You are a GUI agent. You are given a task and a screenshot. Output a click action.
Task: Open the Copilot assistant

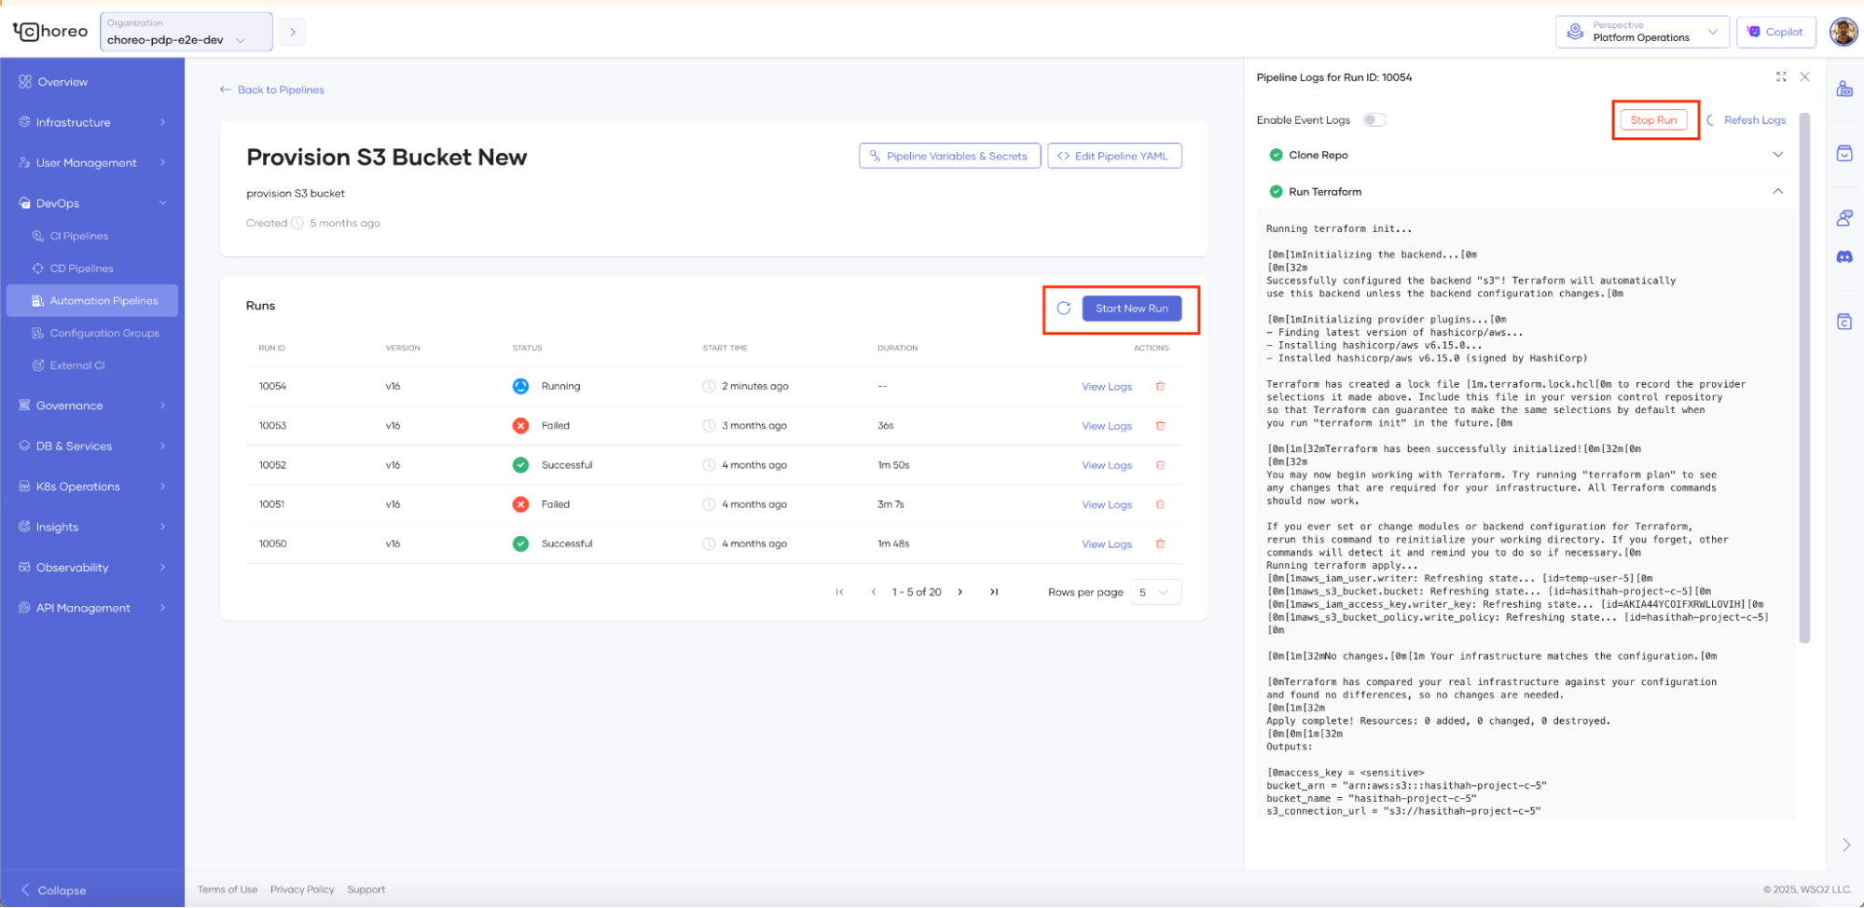pyautogui.click(x=1774, y=32)
